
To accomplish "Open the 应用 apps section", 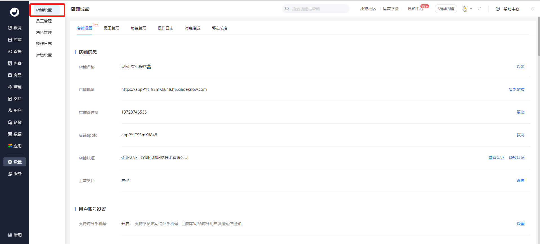I will (x=15, y=146).
